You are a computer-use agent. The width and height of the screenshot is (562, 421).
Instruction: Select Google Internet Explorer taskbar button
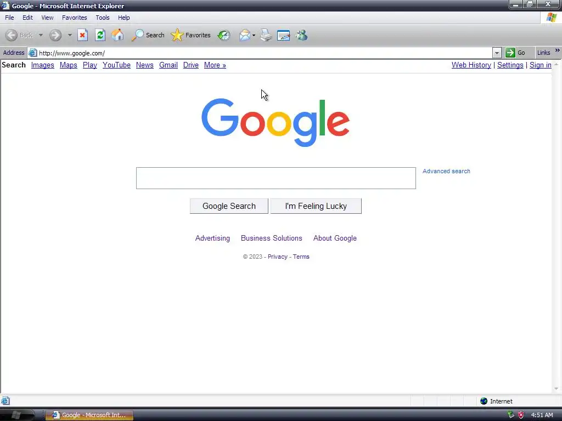coord(89,415)
